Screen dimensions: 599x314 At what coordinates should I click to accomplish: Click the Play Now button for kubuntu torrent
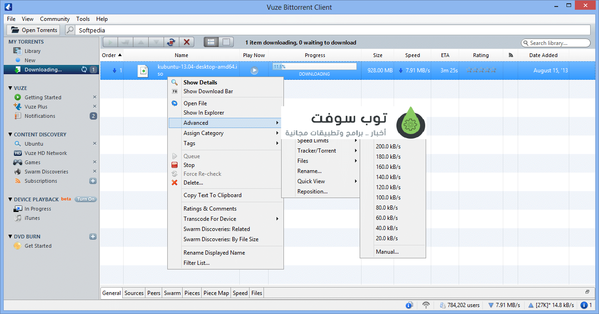(254, 70)
